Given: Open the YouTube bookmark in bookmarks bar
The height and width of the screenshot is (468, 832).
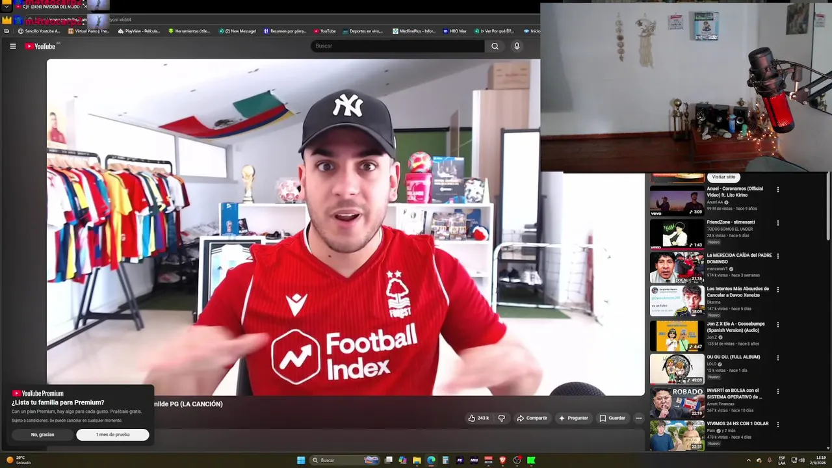Looking at the screenshot, I should (325, 31).
